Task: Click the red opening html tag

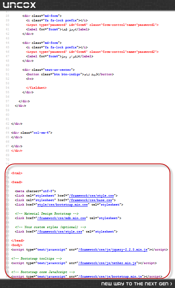Action: click(17, 173)
